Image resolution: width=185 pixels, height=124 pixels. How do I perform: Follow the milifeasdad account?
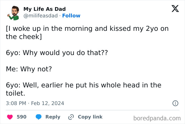[71, 16]
